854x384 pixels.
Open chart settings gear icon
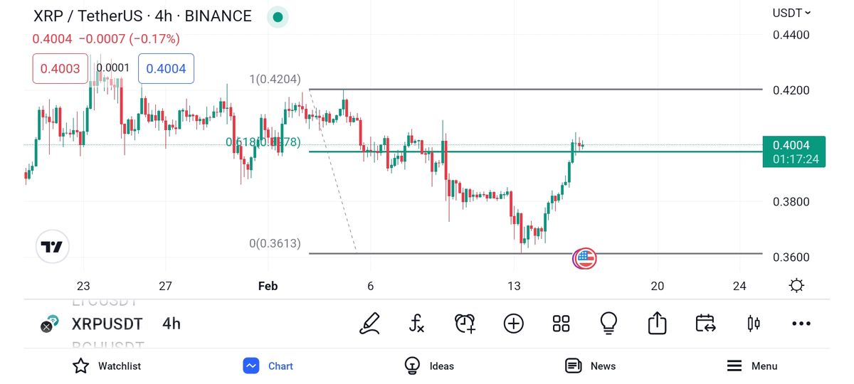[x=796, y=286]
